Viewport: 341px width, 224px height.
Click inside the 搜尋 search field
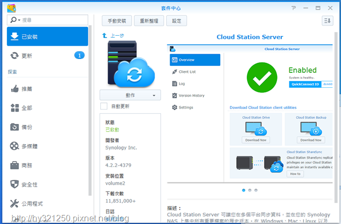[47, 20]
